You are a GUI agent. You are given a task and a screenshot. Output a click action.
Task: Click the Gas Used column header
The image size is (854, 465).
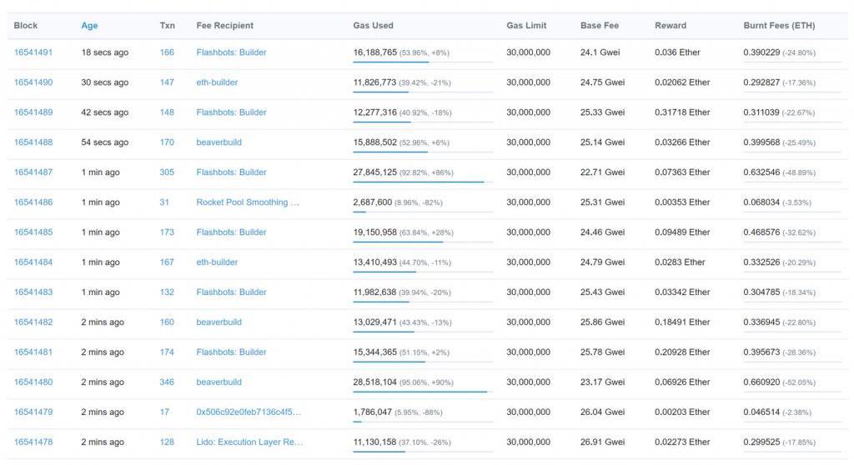[x=373, y=26]
